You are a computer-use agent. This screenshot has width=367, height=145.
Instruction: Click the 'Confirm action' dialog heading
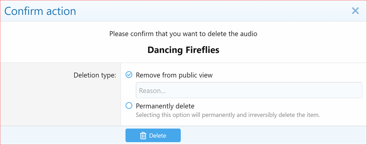(40, 11)
